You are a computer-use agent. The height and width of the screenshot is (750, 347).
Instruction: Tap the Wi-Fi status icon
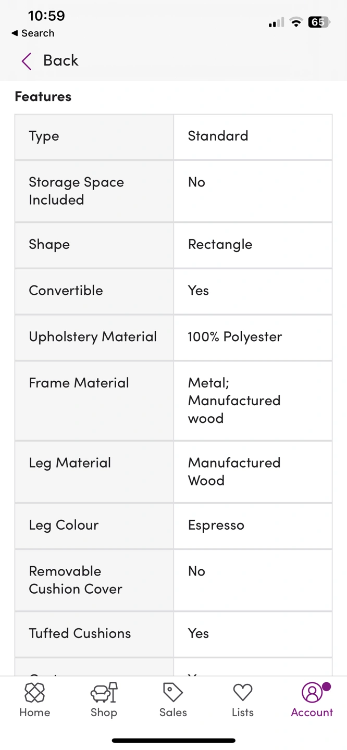(296, 22)
